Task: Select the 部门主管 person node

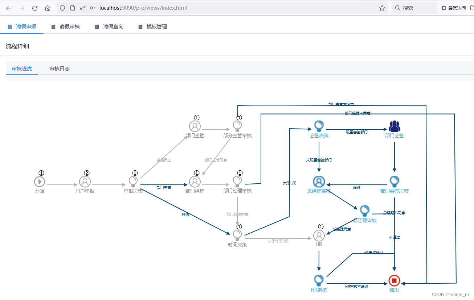Action: pyautogui.click(x=195, y=126)
